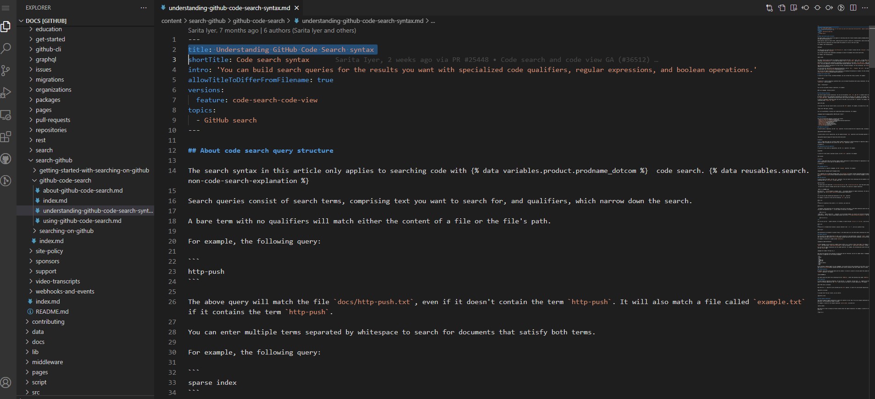The image size is (875, 399).
Task: Click the inline blame annotation on line 3
Action: click(496, 60)
